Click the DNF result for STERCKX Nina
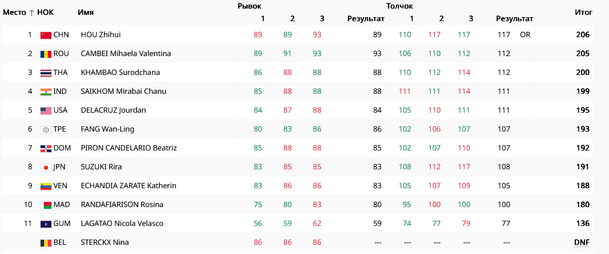 [x=582, y=243]
